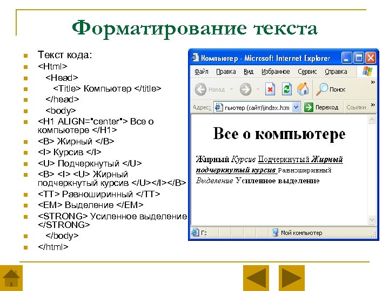
Task: Expand the Ссылки links bar chevron
Action: click(373, 105)
